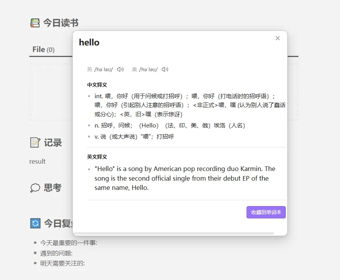Play British pronunciation audio for hello

(x=120, y=69)
